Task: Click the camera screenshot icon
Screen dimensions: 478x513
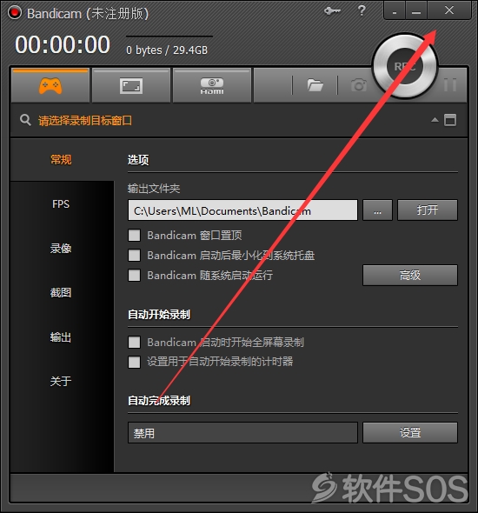Action: click(x=359, y=85)
